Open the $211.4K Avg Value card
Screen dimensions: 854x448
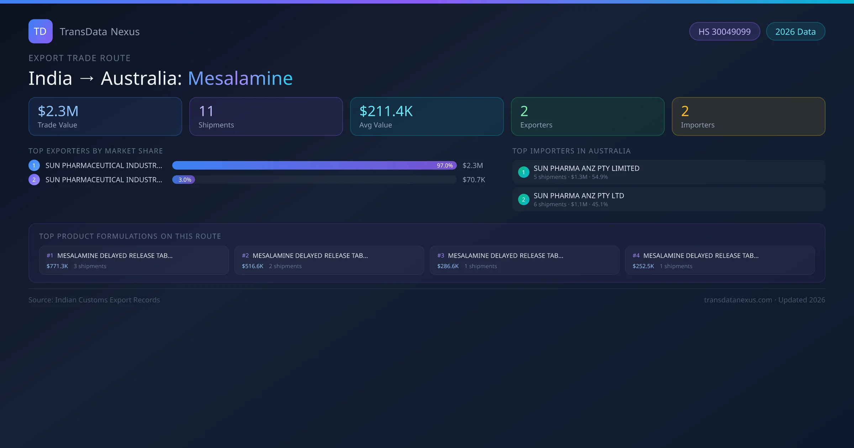point(427,116)
